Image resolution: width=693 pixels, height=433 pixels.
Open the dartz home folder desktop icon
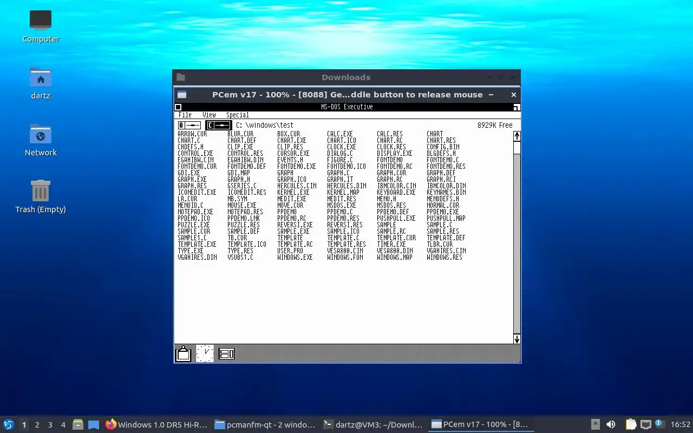pyautogui.click(x=41, y=83)
